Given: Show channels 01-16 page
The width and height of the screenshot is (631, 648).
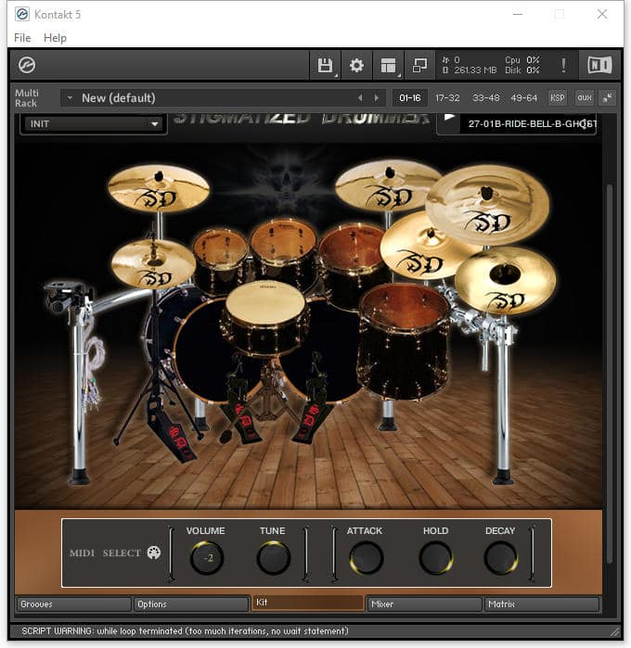Looking at the screenshot, I should point(409,98).
